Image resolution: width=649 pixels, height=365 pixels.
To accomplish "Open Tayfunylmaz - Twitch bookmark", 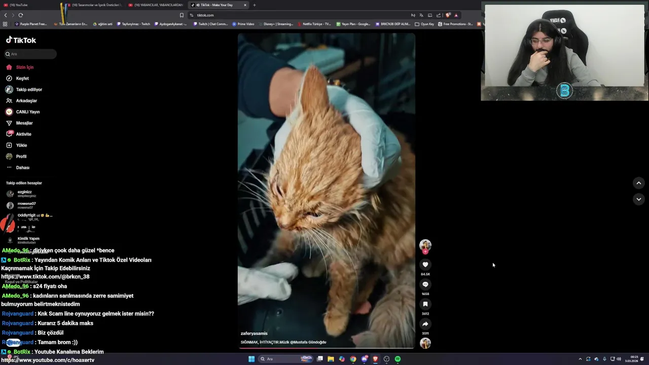I will [134, 24].
